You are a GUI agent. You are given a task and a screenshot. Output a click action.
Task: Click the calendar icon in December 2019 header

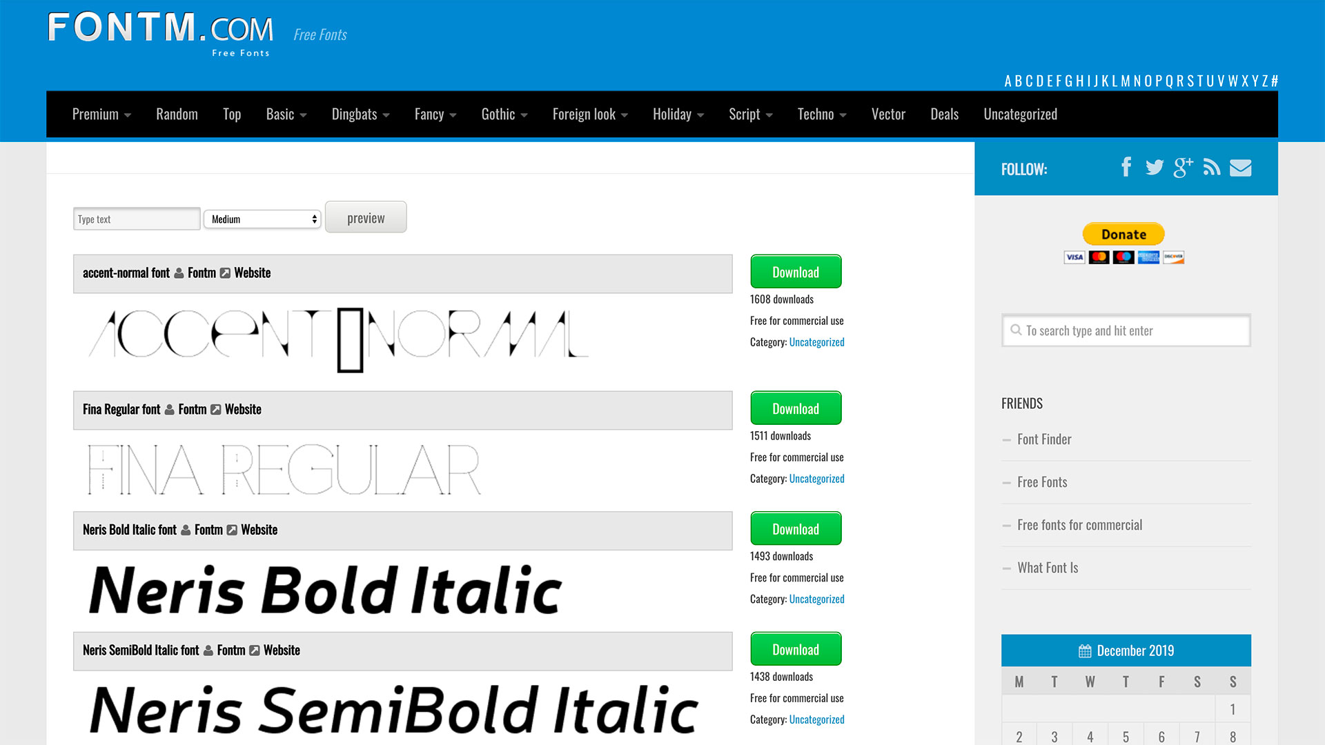click(x=1085, y=650)
